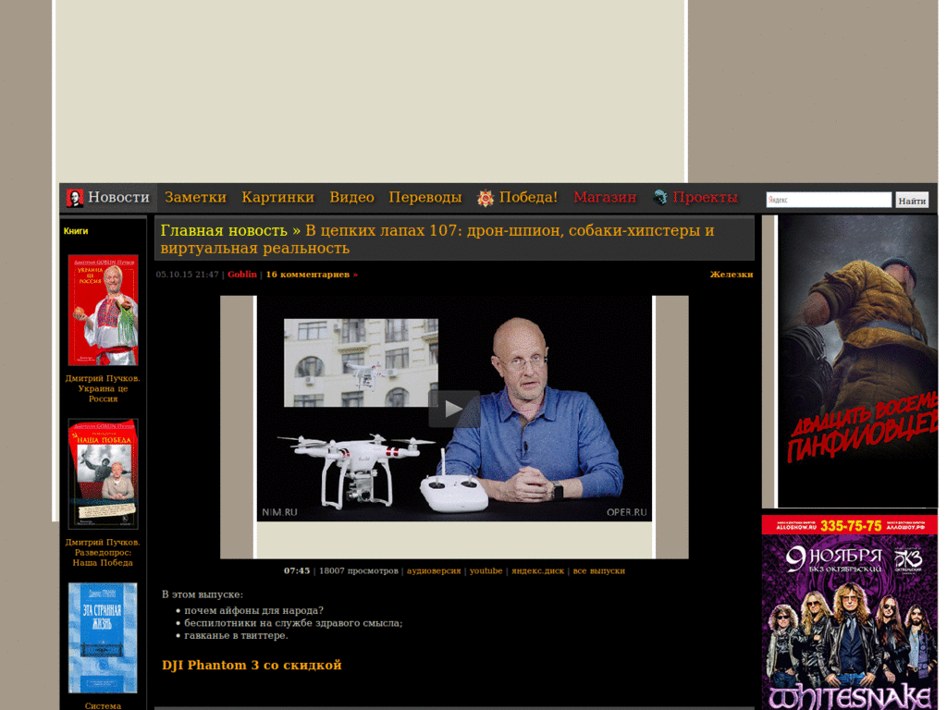Open 'Дмитрий Пучков. Украина це Россия' text link
The image size is (947, 710).
pyautogui.click(x=103, y=389)
